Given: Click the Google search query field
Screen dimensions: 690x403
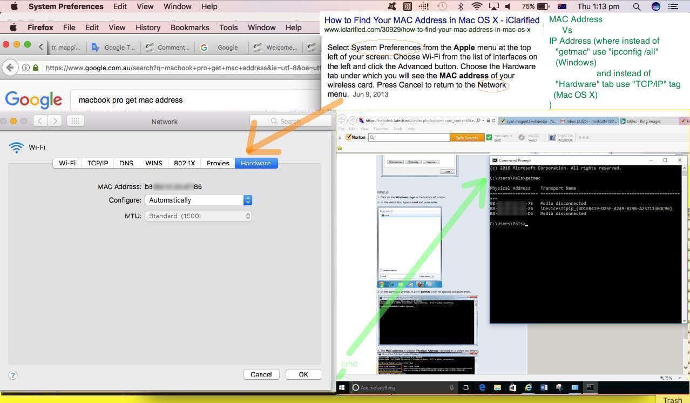Looking at the screenshot, I should click(194, 100).
